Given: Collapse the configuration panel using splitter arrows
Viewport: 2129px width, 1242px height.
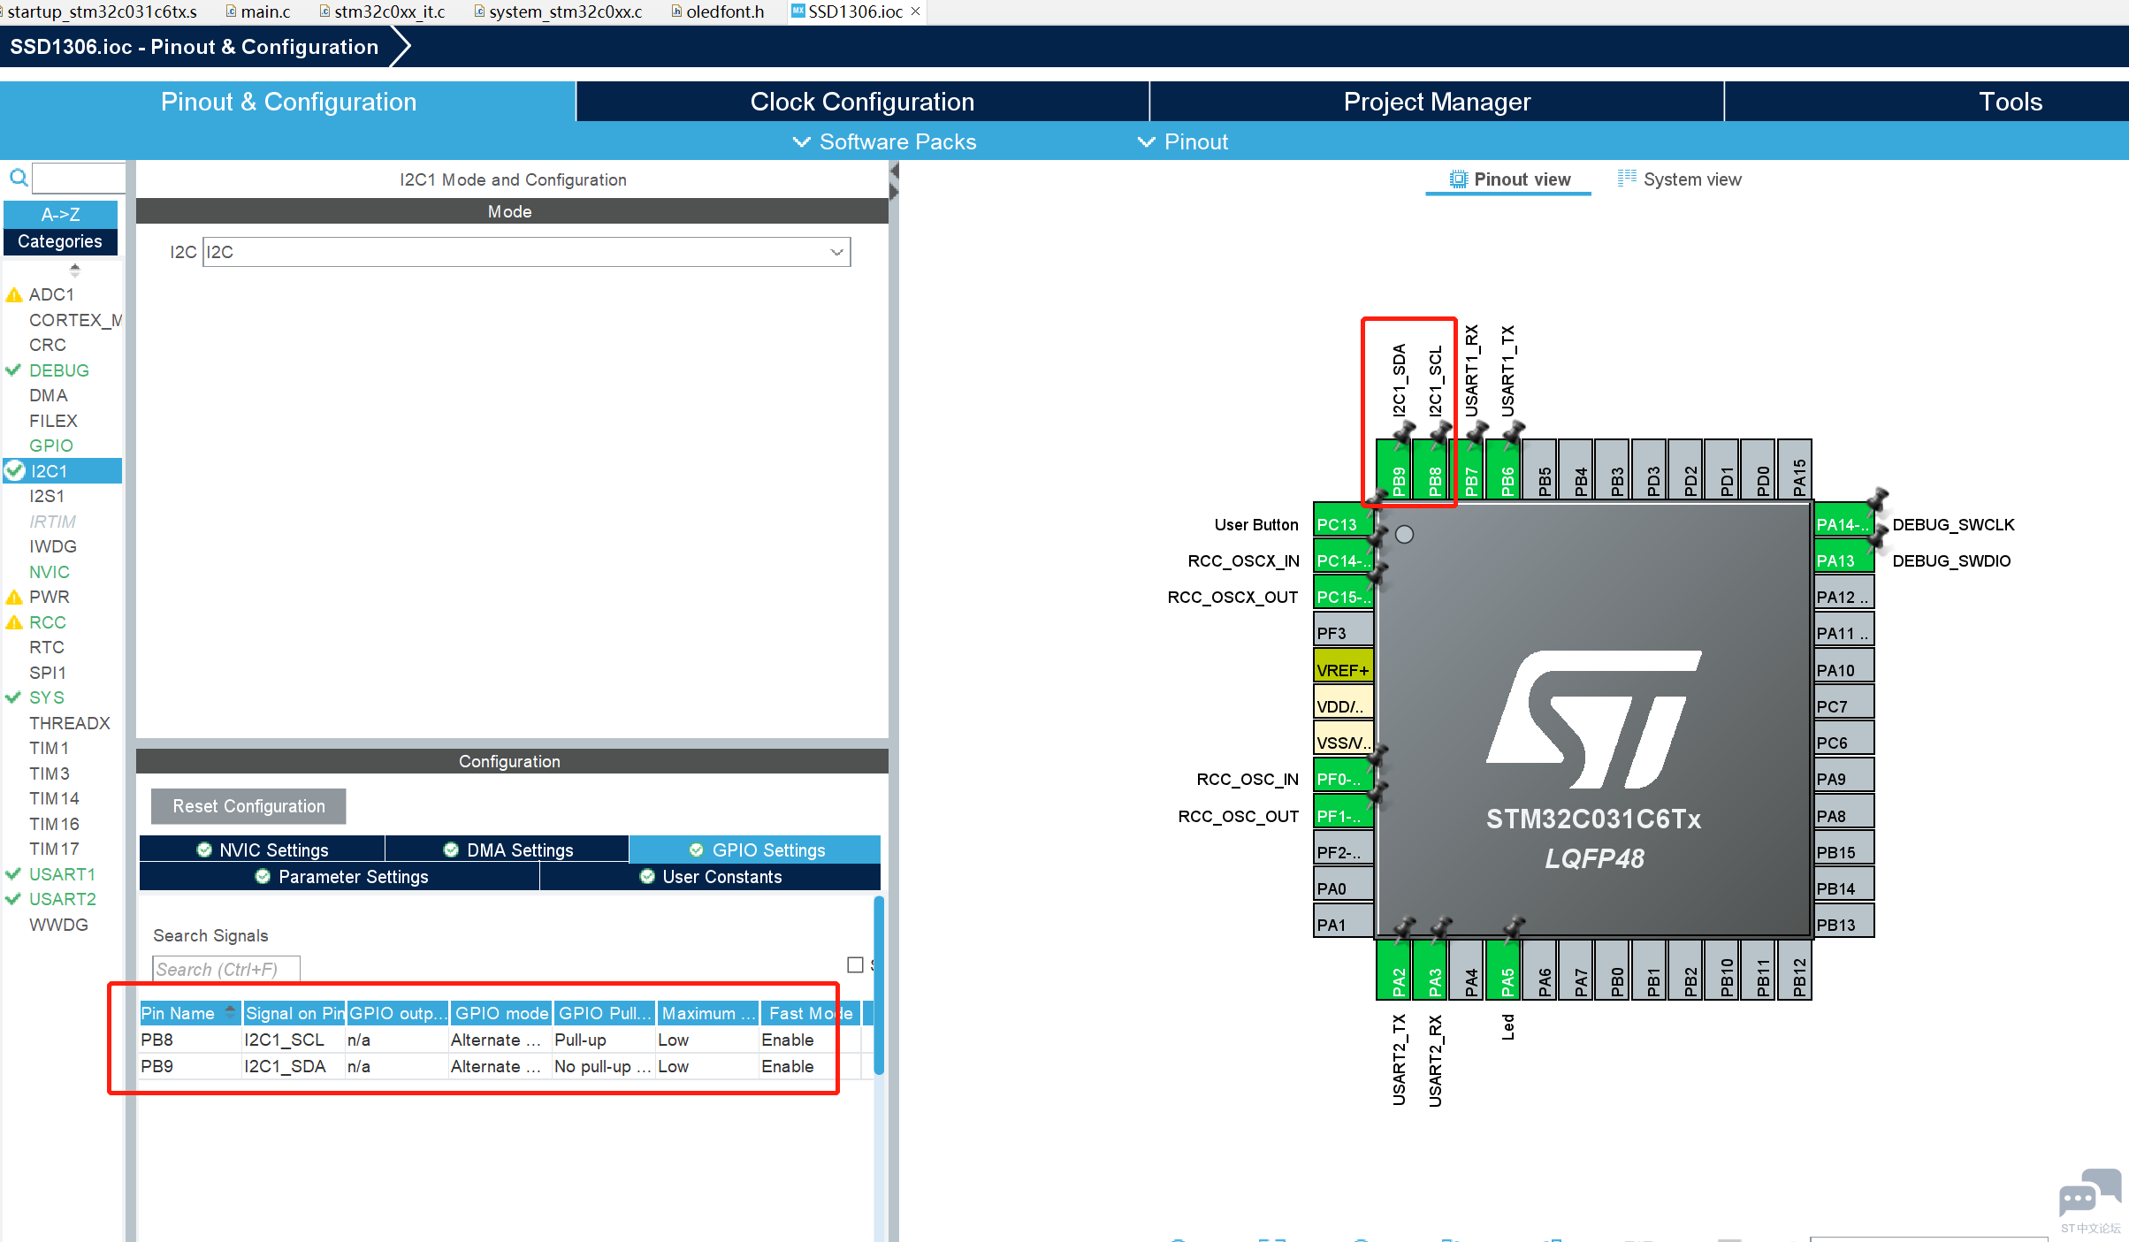Looking at the screenshot, I should coord(894,180).
